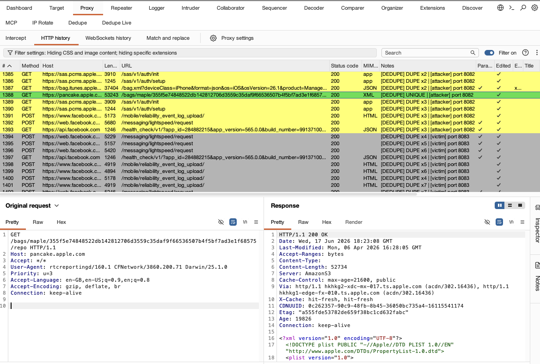540x364 pixels.
Task: Open the Inspector side panel icon
Action: pos(537,208)
